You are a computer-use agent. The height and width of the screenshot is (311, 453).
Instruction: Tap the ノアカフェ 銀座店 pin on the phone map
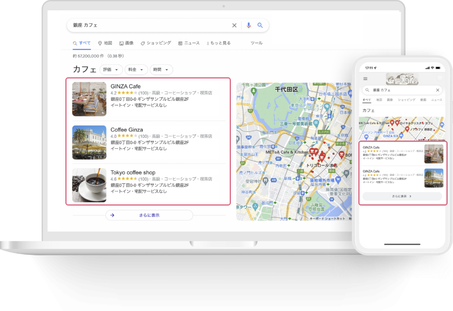pyautogui.click(x=407, y=129)
